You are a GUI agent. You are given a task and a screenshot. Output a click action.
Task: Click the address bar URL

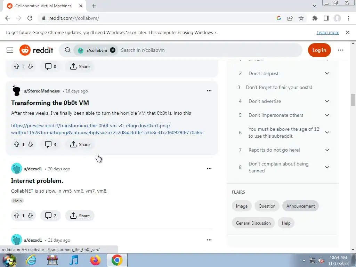[74, 18]
